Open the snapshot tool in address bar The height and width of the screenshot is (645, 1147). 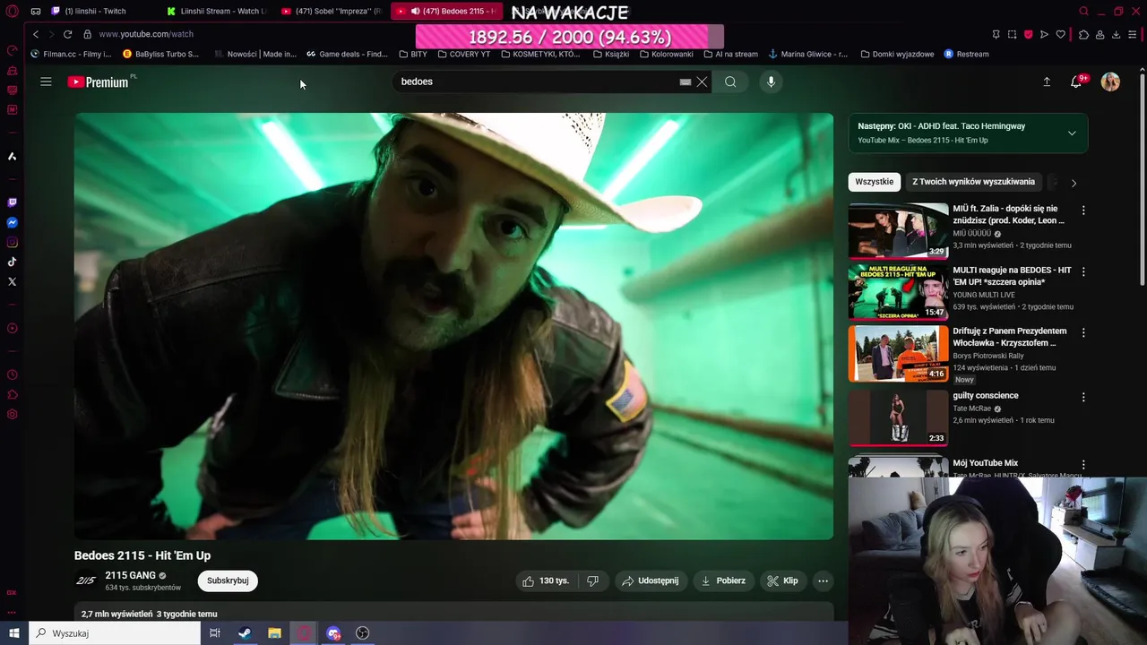coord(1012,34)
